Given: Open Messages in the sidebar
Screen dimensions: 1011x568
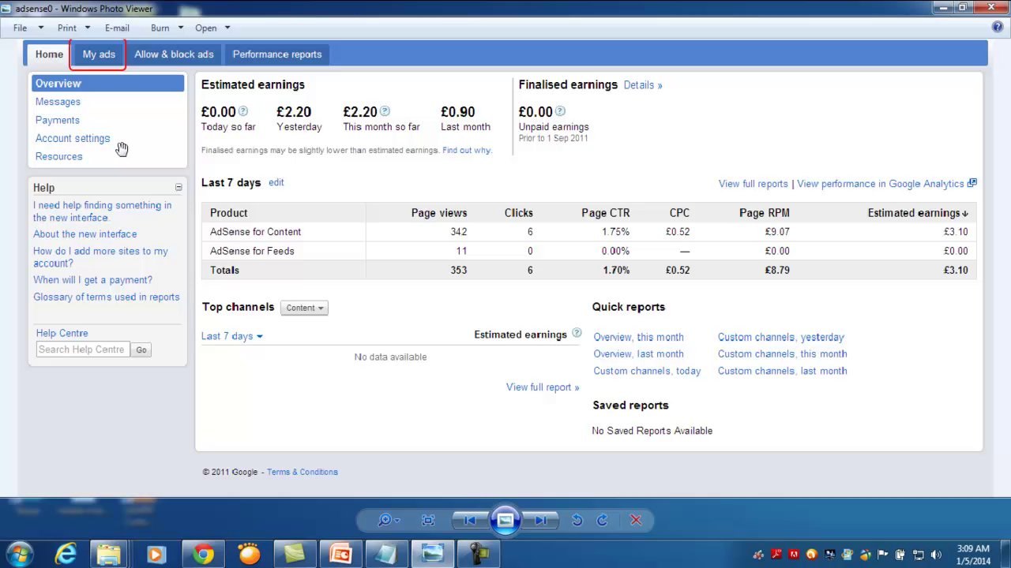Looking at the screenshot, I should (58, 102).
